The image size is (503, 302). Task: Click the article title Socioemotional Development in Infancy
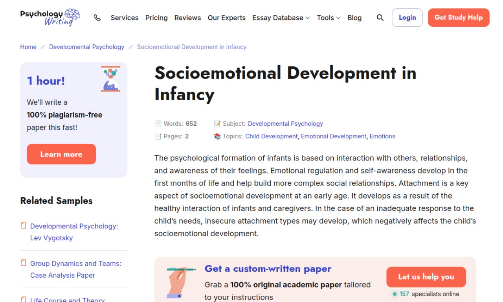[x=285, y=83]
